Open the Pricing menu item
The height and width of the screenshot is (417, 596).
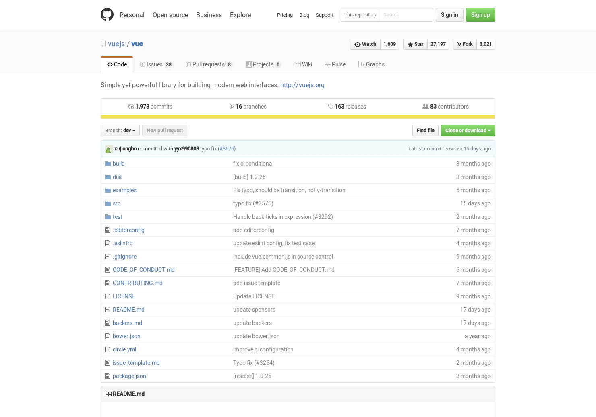coord(285,15)
